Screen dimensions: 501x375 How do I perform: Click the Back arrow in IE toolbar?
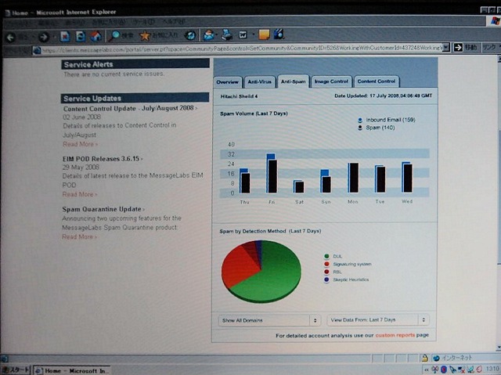[x=10, y=38]
